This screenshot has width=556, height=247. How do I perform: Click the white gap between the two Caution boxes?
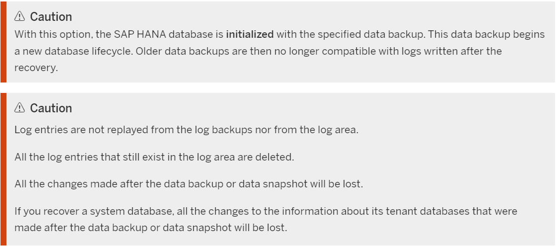pyautogui.click(x=278, y=87)
